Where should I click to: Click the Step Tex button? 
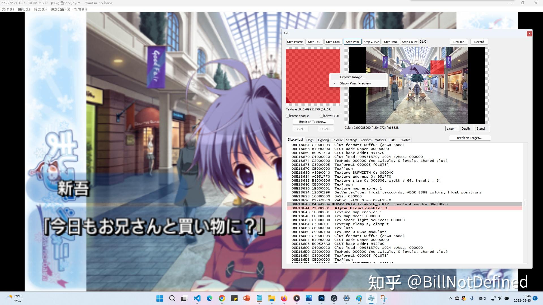pos(314,42)
